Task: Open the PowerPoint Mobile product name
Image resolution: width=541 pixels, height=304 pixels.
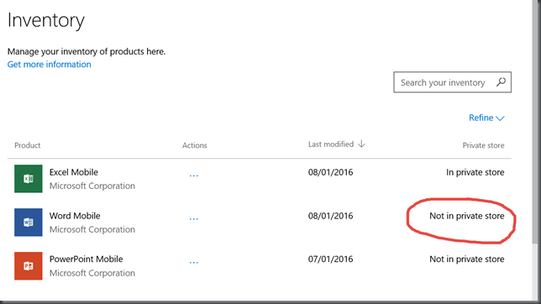Action: pyautogui.click(x=86, y=259)
